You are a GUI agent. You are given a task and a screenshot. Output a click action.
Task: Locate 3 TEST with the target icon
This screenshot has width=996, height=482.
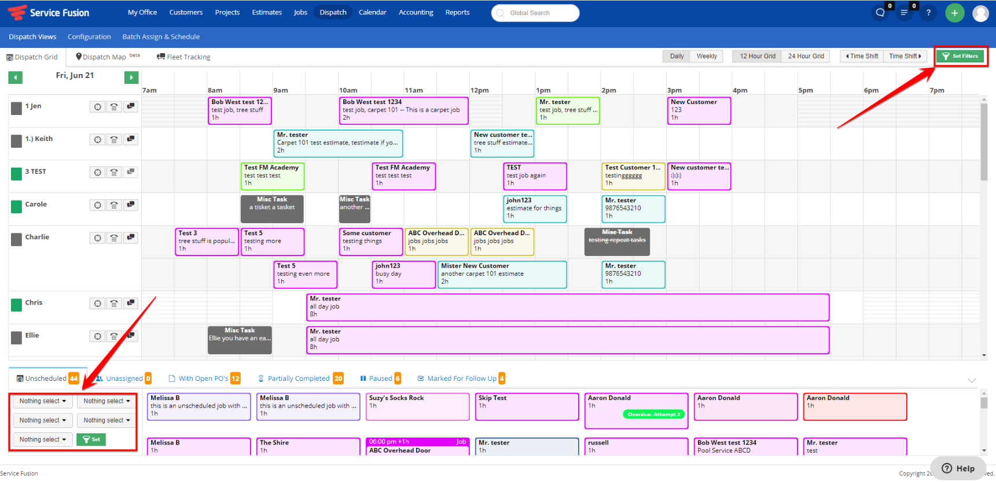(x=97, y=172)
